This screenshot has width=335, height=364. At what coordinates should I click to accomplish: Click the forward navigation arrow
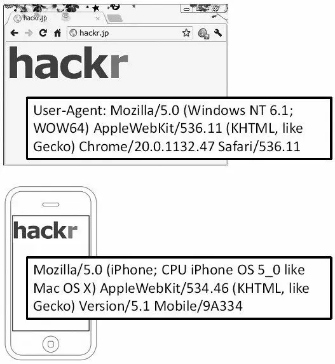click(x=29, y=33)
